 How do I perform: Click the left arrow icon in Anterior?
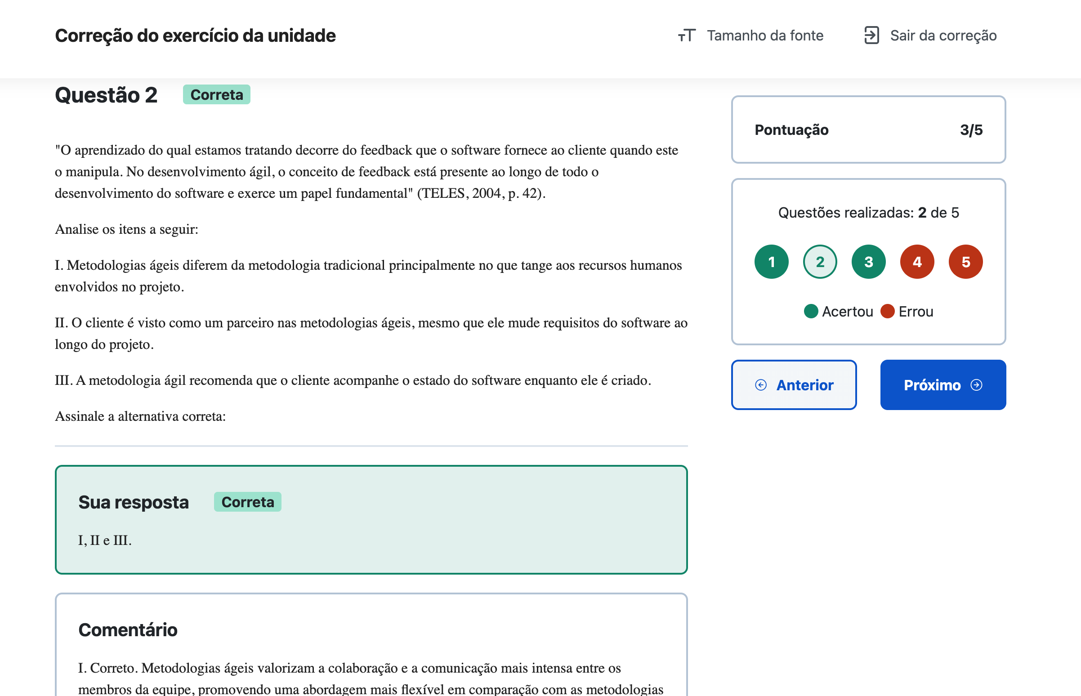(x=760, y=385)
